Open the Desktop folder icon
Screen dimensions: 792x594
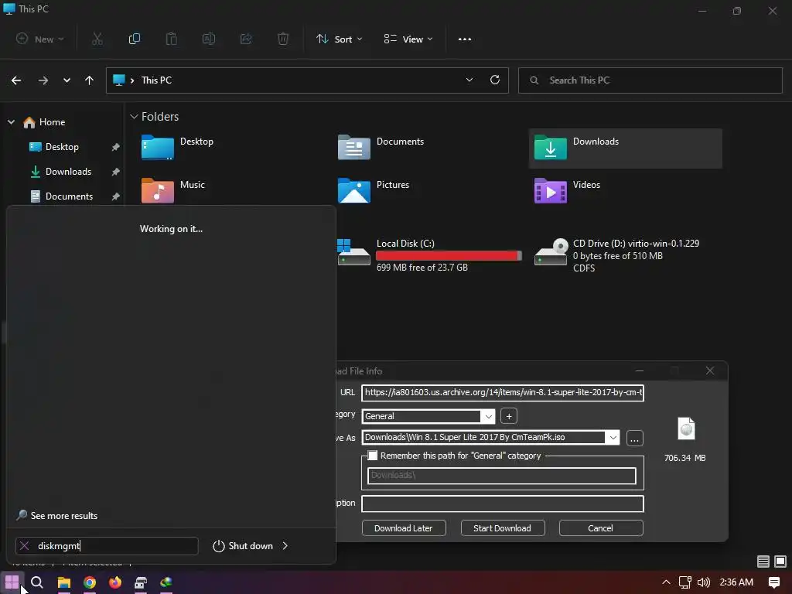[158, 148]
